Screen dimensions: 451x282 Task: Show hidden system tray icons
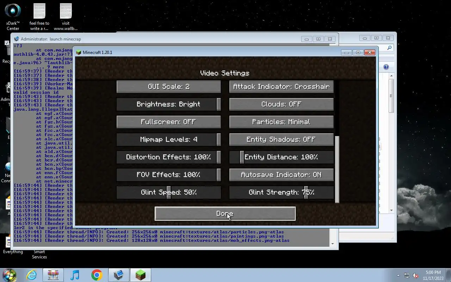click(x=398, y=275)
